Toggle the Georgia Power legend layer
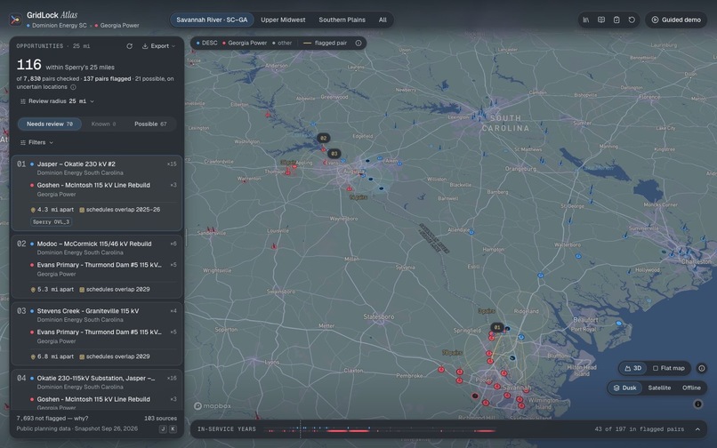 244,43
